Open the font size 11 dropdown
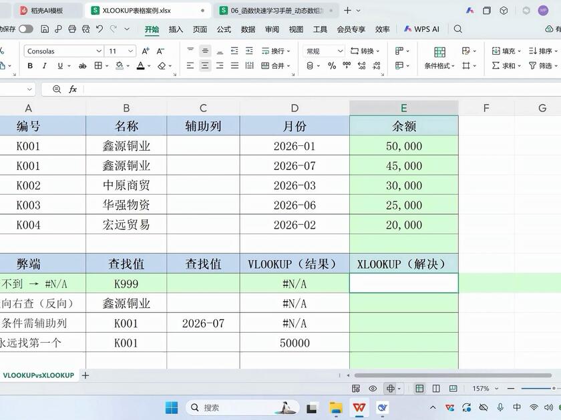The width and height of the screenshot is (561, 420). pyautogui.click(x=131, y=51)
